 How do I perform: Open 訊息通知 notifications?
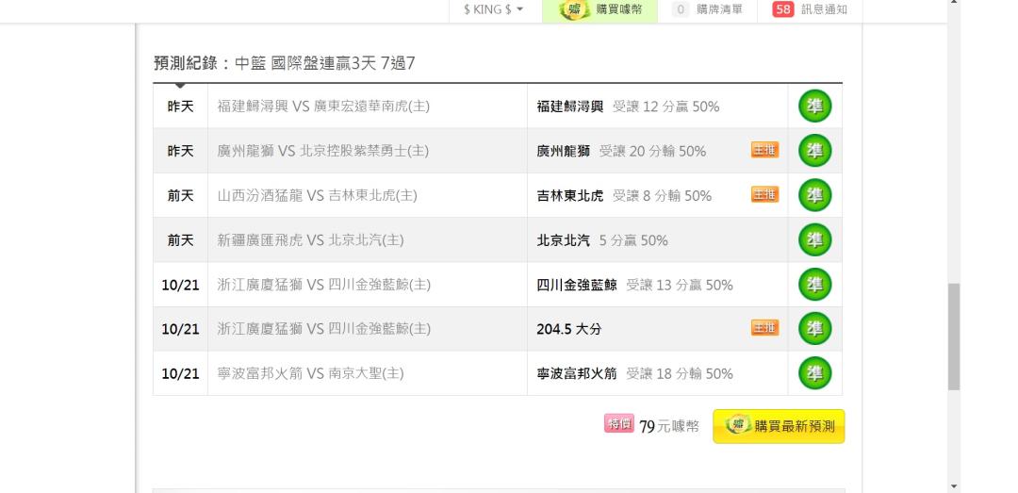point(810,9)
